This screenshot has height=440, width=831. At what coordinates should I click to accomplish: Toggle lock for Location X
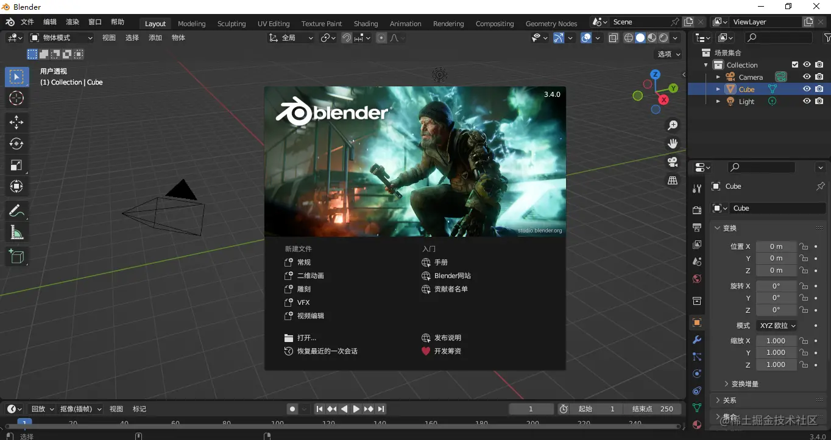click(804, 246)
